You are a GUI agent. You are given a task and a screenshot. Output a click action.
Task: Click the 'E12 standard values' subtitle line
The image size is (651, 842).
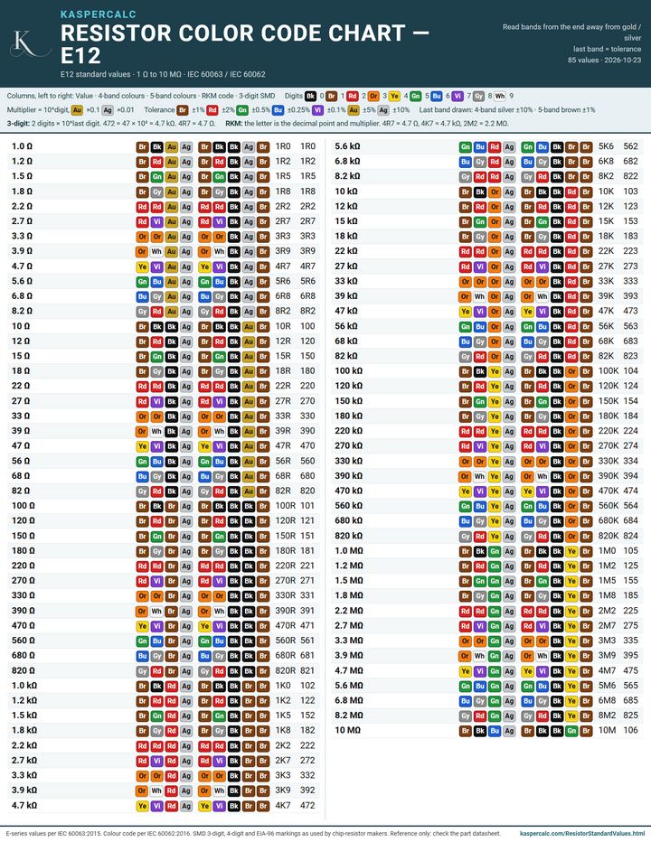point(163,74)
